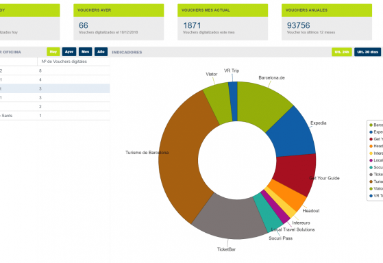Select the Mes filter button
The height and width of the screenshot is (263, 383).
point(85,52)
